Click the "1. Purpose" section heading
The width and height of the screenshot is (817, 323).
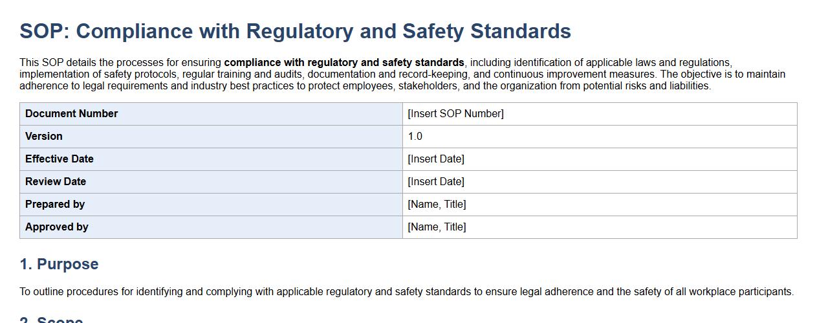(x=59, y=264)
